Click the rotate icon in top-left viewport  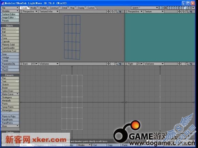[112, 12]
